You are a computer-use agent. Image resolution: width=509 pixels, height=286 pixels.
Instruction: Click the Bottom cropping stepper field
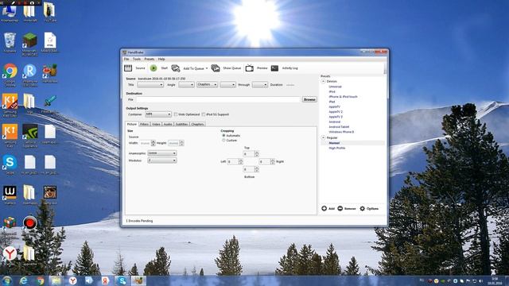251,169
